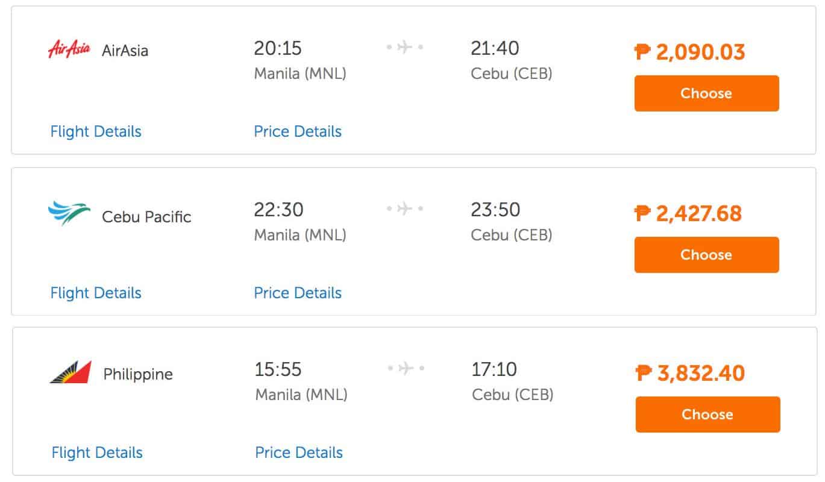Click the ₱ 3,832.40 price text

[x=691, y=373]
